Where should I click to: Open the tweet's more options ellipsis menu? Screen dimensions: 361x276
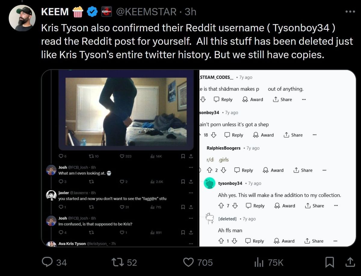[350, 11]
